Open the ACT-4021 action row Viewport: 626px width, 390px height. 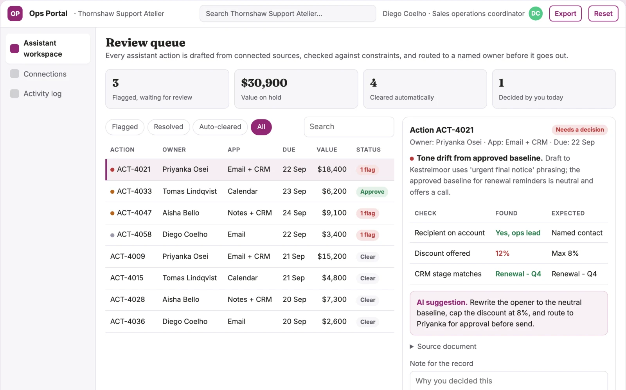click(x=250, y=169)
